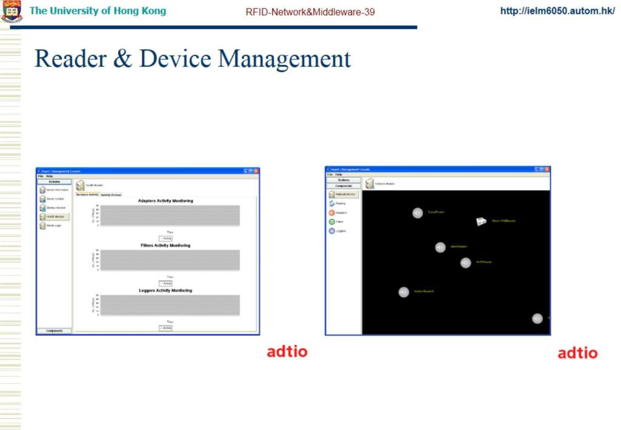
Task: Open Help menu in the right console
Action: pyautogui.click(x=339, y=174)
